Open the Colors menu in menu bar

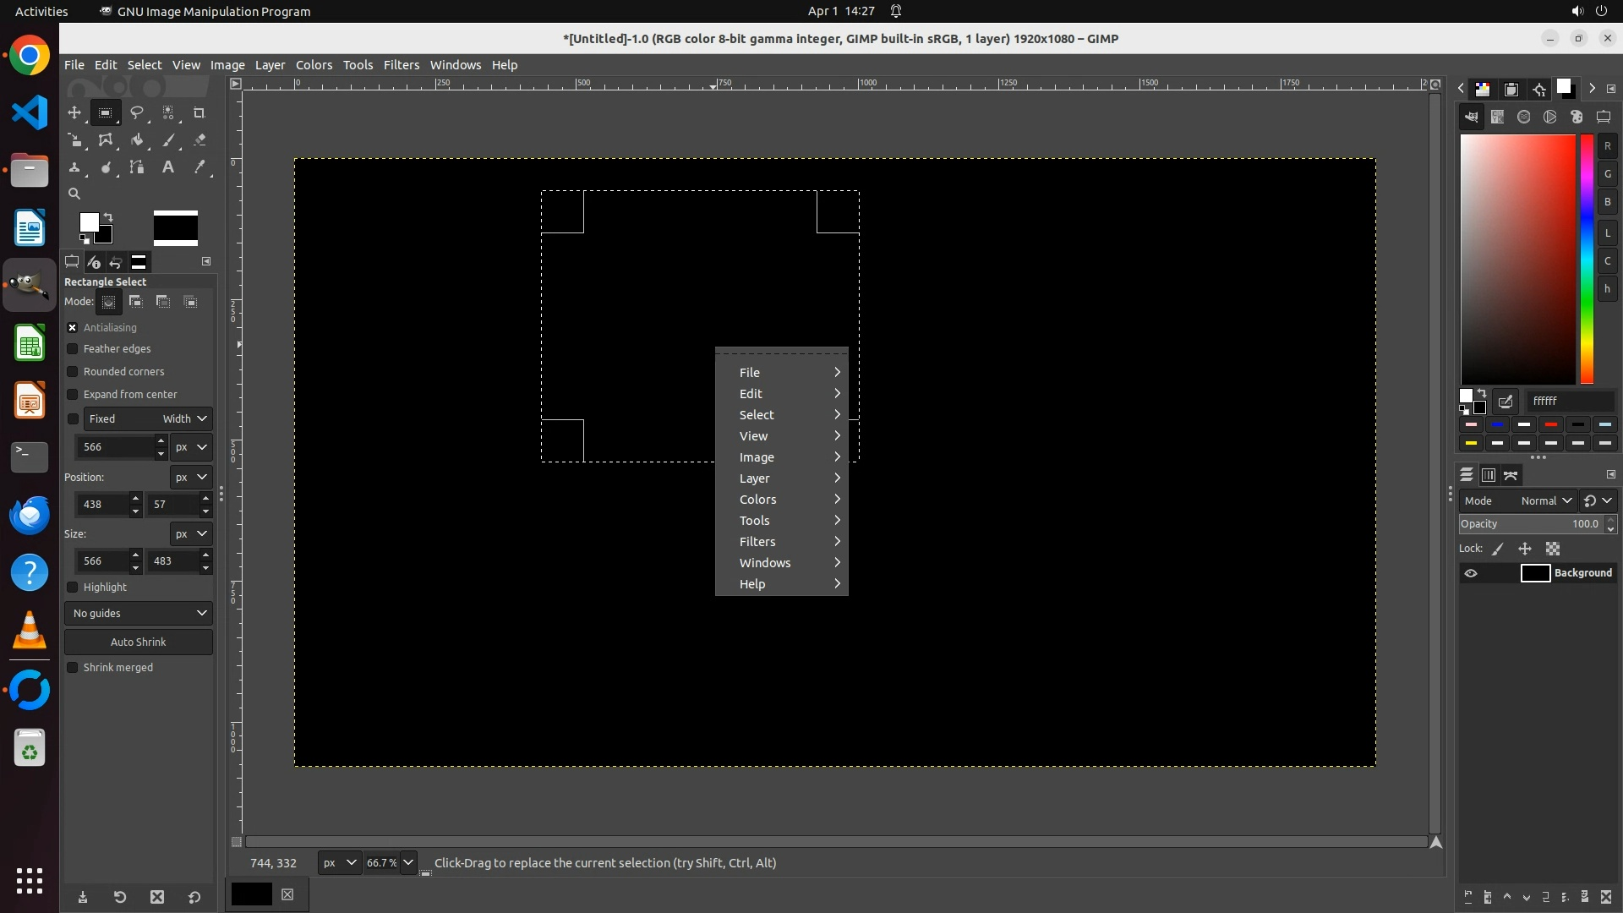[x=314, y=65]
